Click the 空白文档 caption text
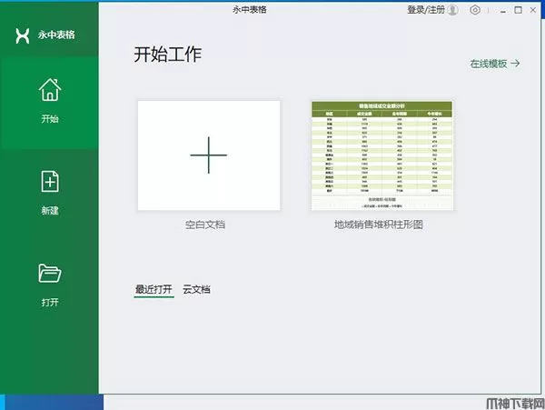 pos(205,225)
